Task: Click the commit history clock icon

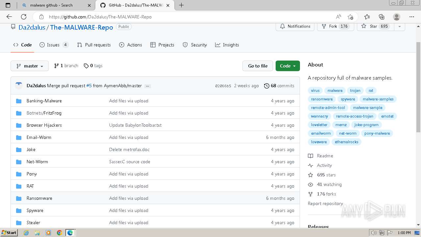Action: click(x=266, y=86)
